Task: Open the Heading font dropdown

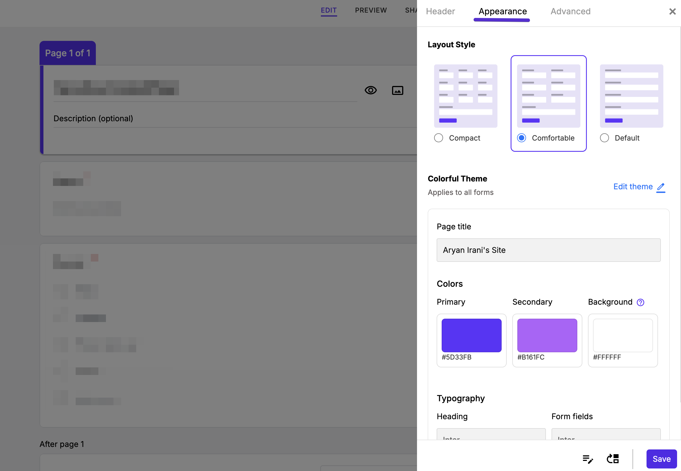Action: coord(491,434)
